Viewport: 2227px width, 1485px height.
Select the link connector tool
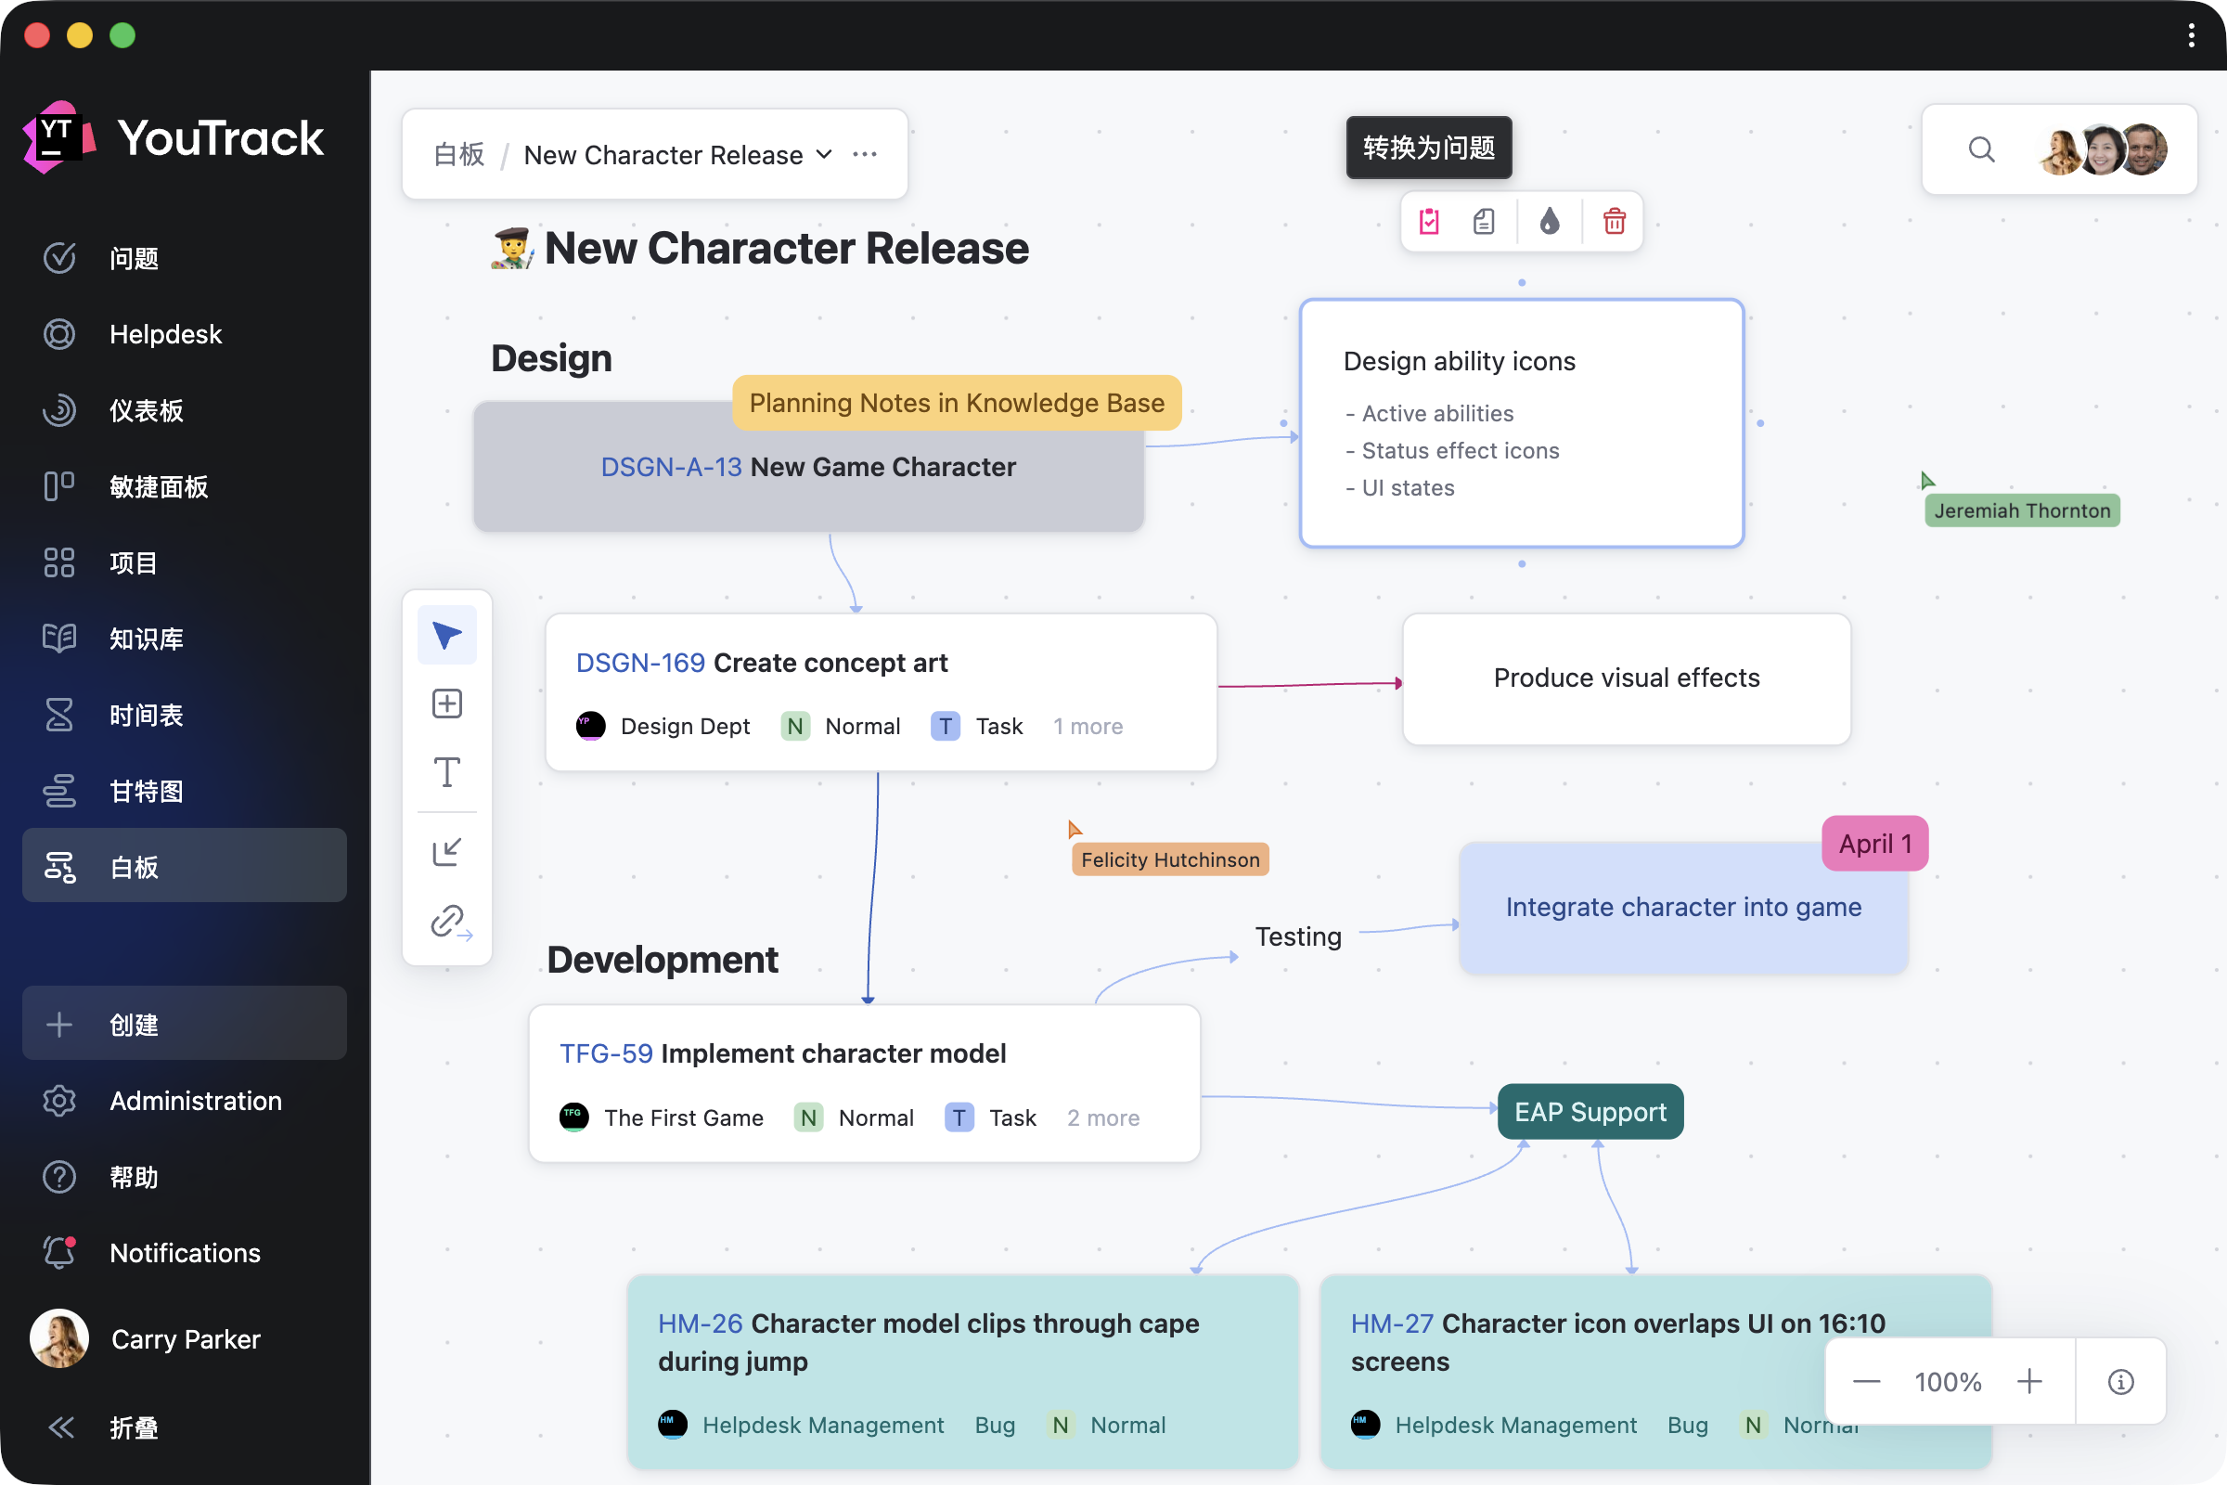[x=449, y=922]
